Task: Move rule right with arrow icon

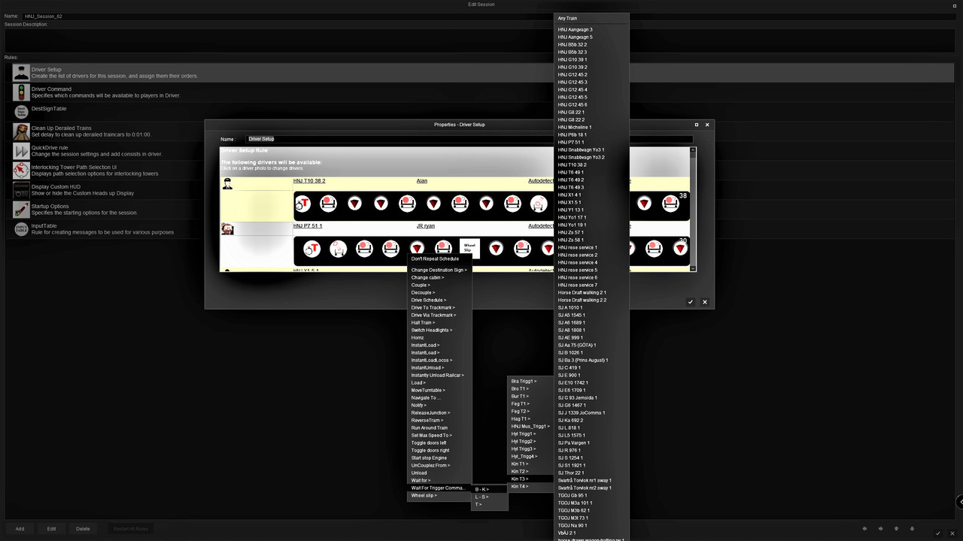Action: point(880,529)
